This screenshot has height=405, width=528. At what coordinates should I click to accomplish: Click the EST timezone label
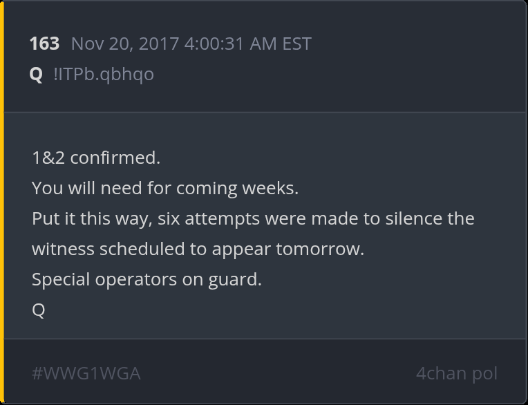(296, 44)
